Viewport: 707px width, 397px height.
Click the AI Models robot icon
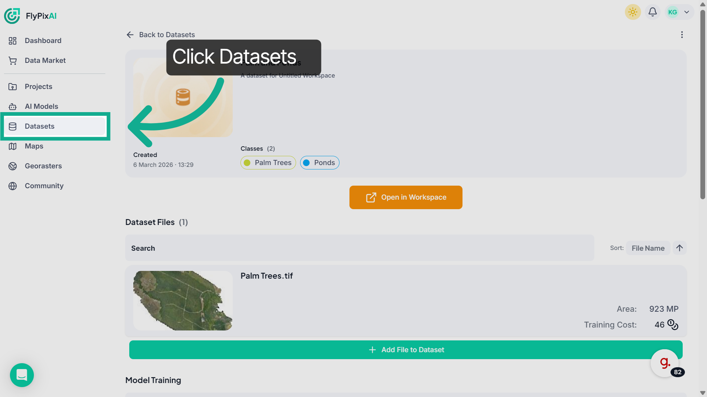[x=13, y=107]
